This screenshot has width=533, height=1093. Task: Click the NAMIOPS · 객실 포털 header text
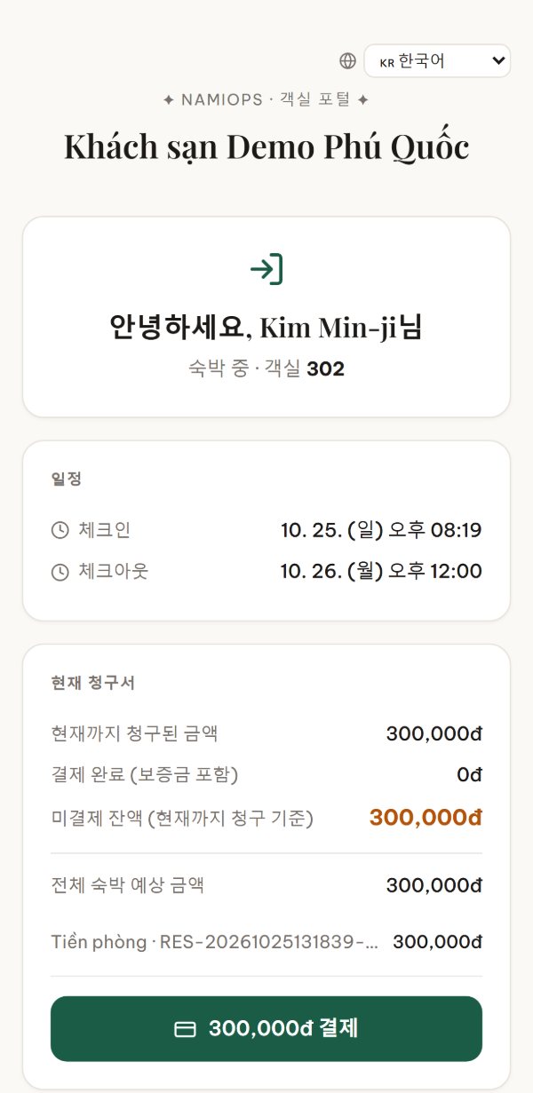coord(266,100)
